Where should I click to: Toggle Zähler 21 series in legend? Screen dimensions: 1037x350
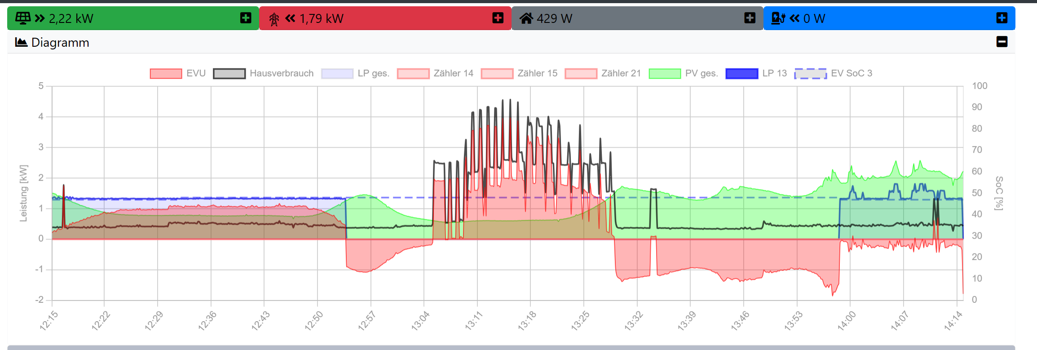coord(603,73)
